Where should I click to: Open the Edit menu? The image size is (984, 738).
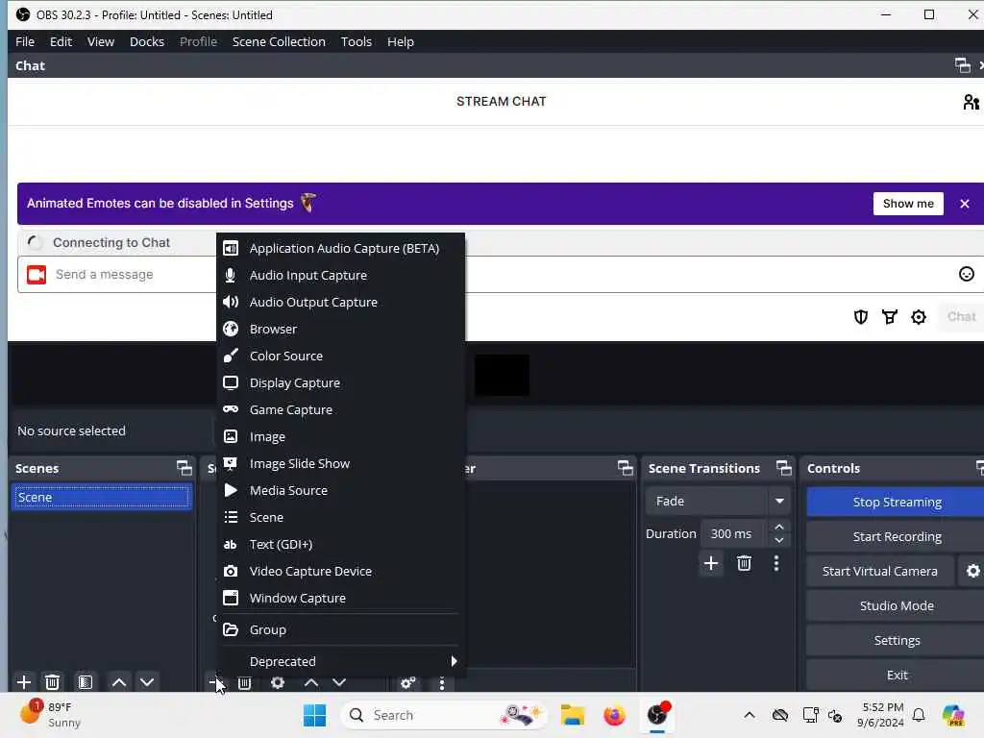point(61,41)
